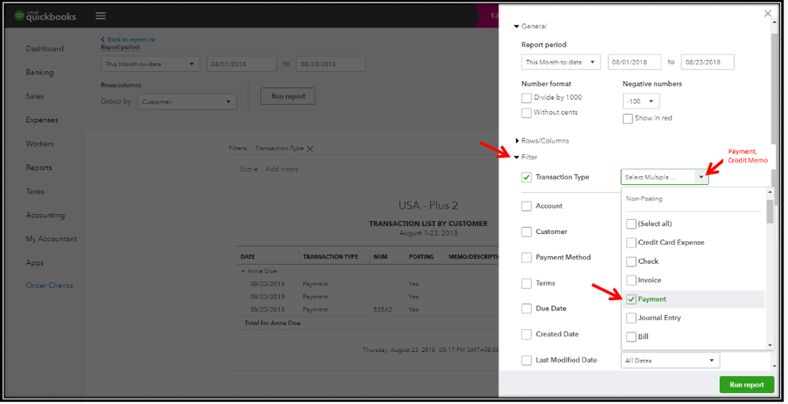The width and height of the screenshot is (788, 404).
Task: Check the Journal Entry option
Action: [x=631, y=318]
